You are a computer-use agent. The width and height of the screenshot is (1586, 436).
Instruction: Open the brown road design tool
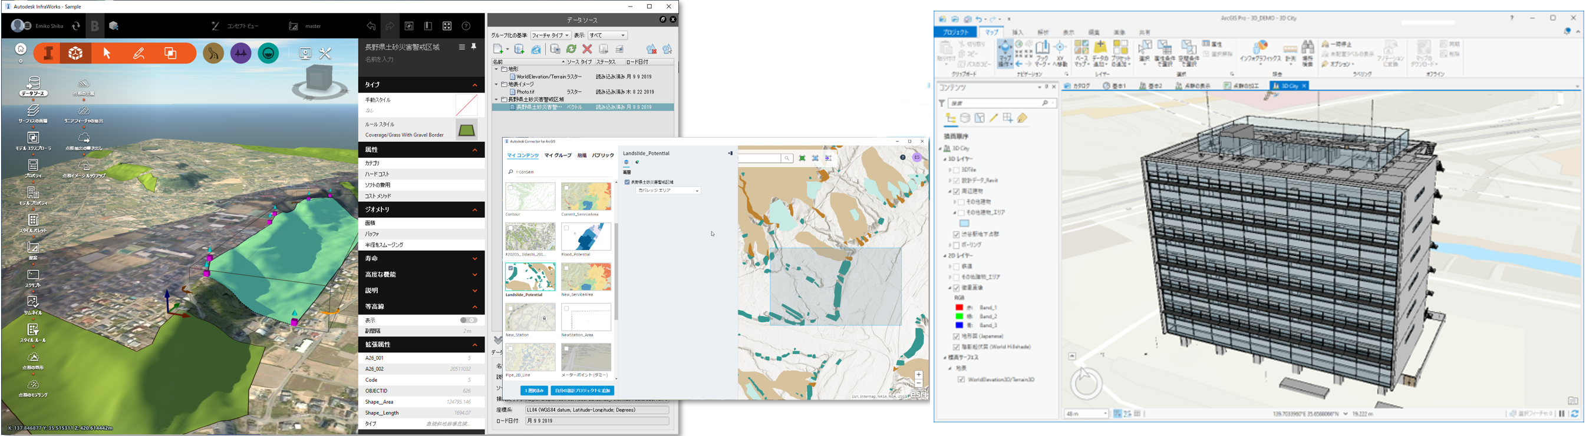(x=213, y=54)
